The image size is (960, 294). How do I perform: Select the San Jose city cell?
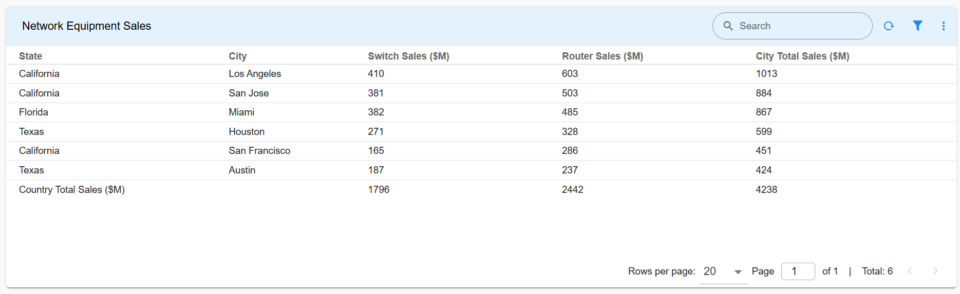249,93
